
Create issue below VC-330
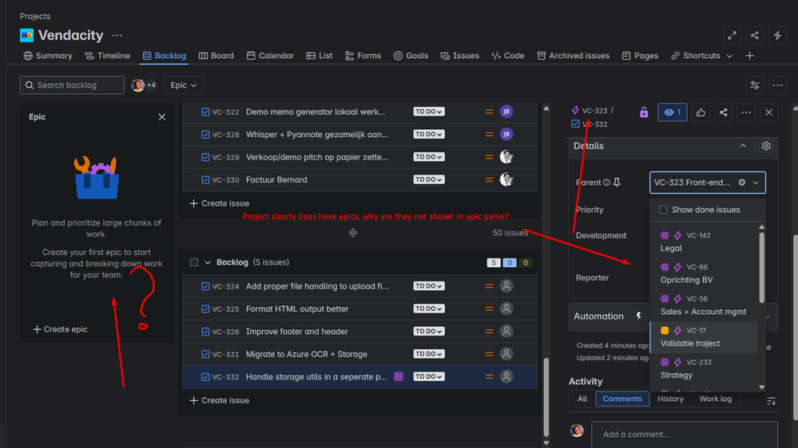pyautogui.click(x=220, y=203)
